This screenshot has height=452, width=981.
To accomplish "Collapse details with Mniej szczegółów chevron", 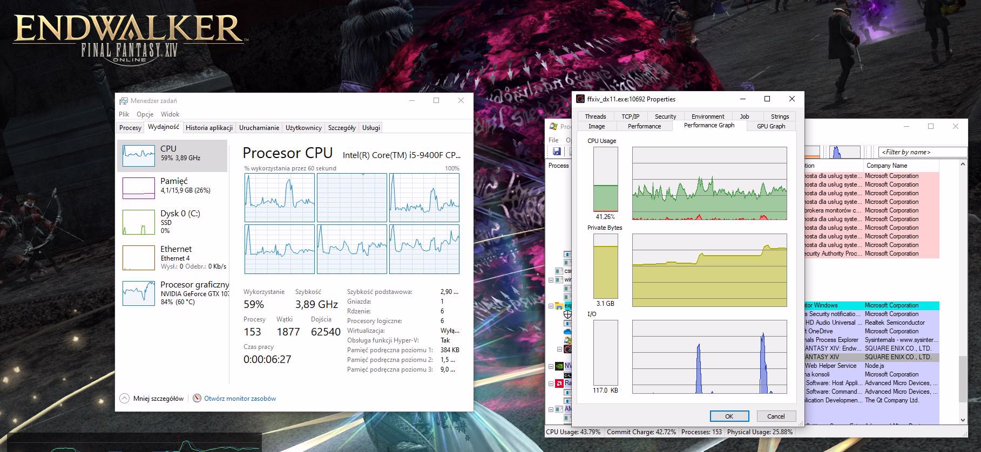I will (125, 399).
